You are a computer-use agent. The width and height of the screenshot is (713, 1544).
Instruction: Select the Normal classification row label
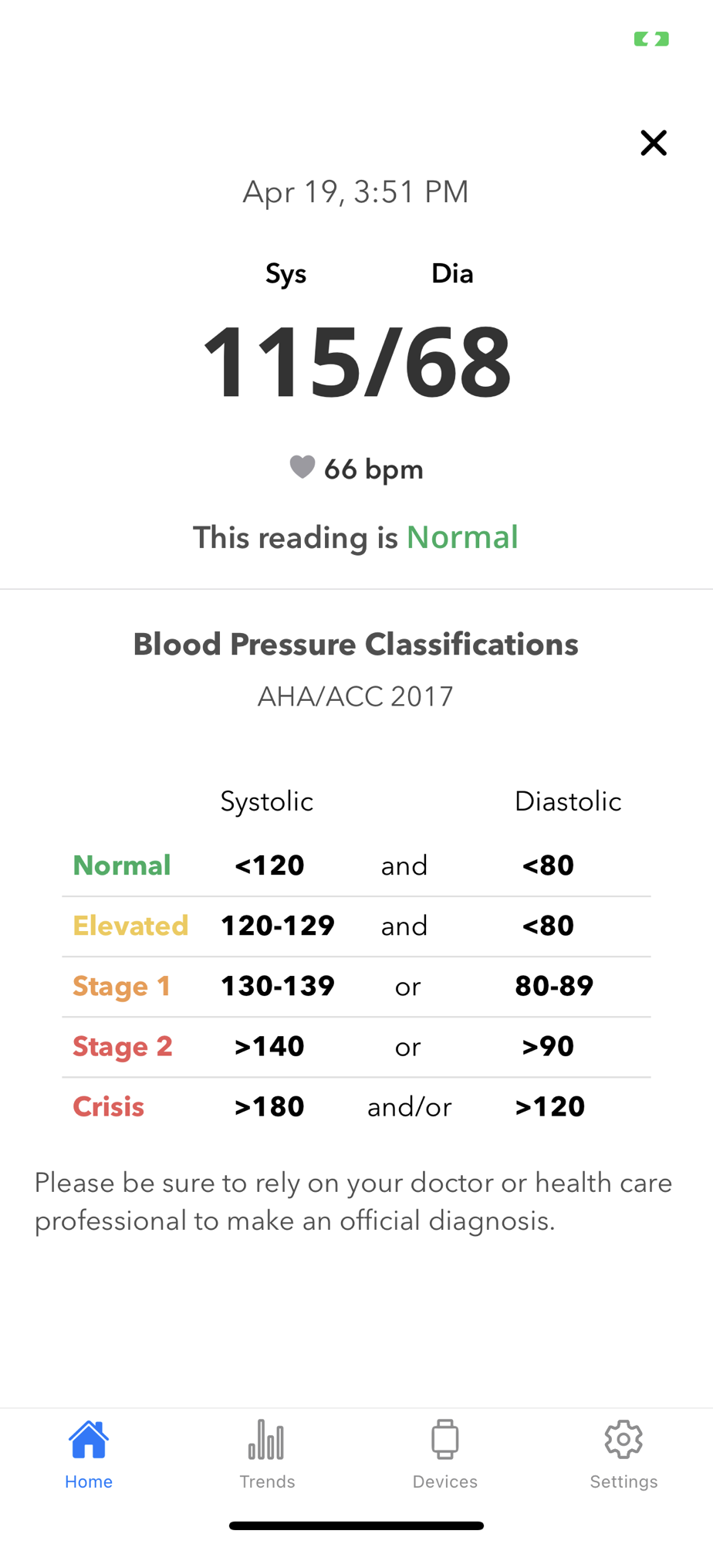(x=122, y=865)
